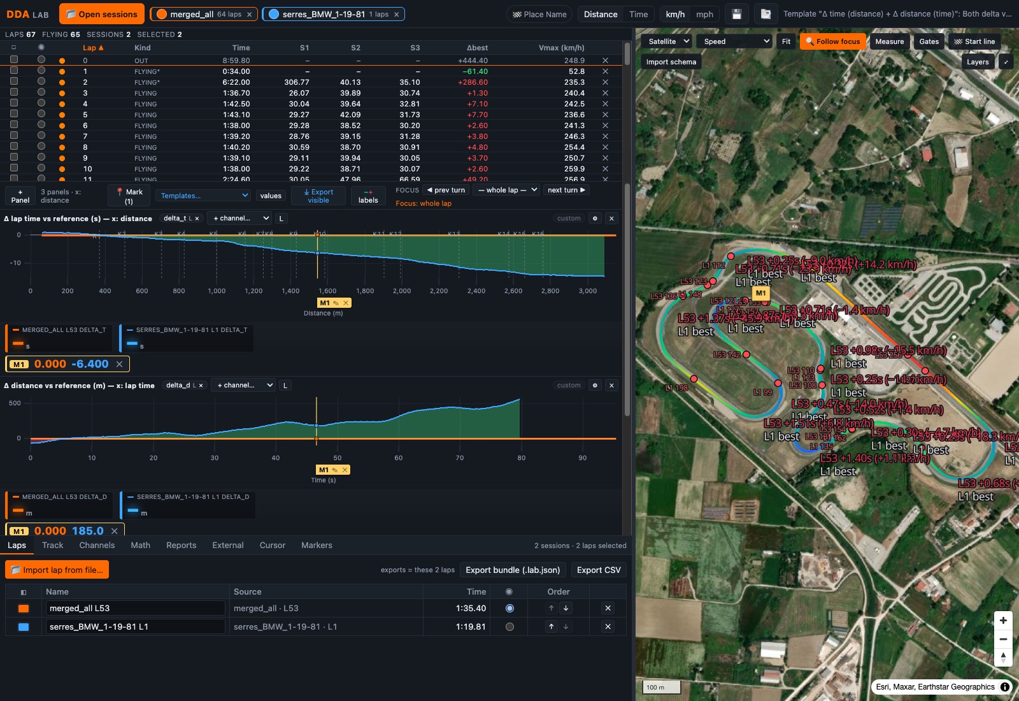The image size is (1019, 701).
Task: Expand the whole lap focus dropdown
Action: click(x=508, y=190)
